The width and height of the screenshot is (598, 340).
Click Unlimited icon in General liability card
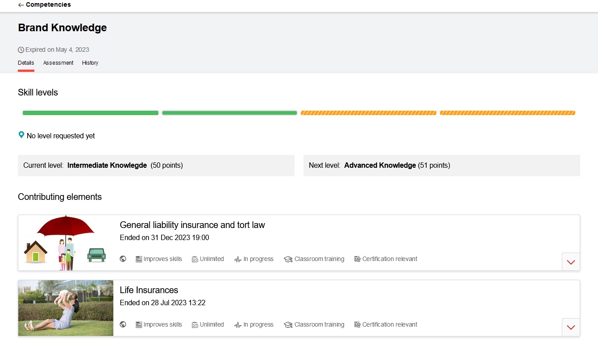click(195, 259)
